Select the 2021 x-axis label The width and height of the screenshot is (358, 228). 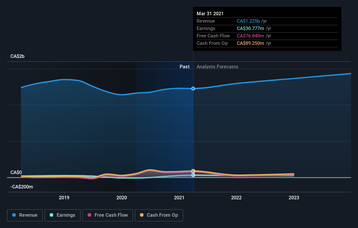coord(179,198)
